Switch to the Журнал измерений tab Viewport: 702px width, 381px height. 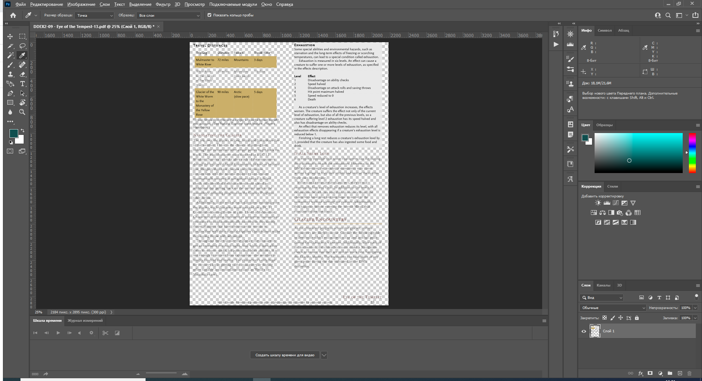point(85,320)
